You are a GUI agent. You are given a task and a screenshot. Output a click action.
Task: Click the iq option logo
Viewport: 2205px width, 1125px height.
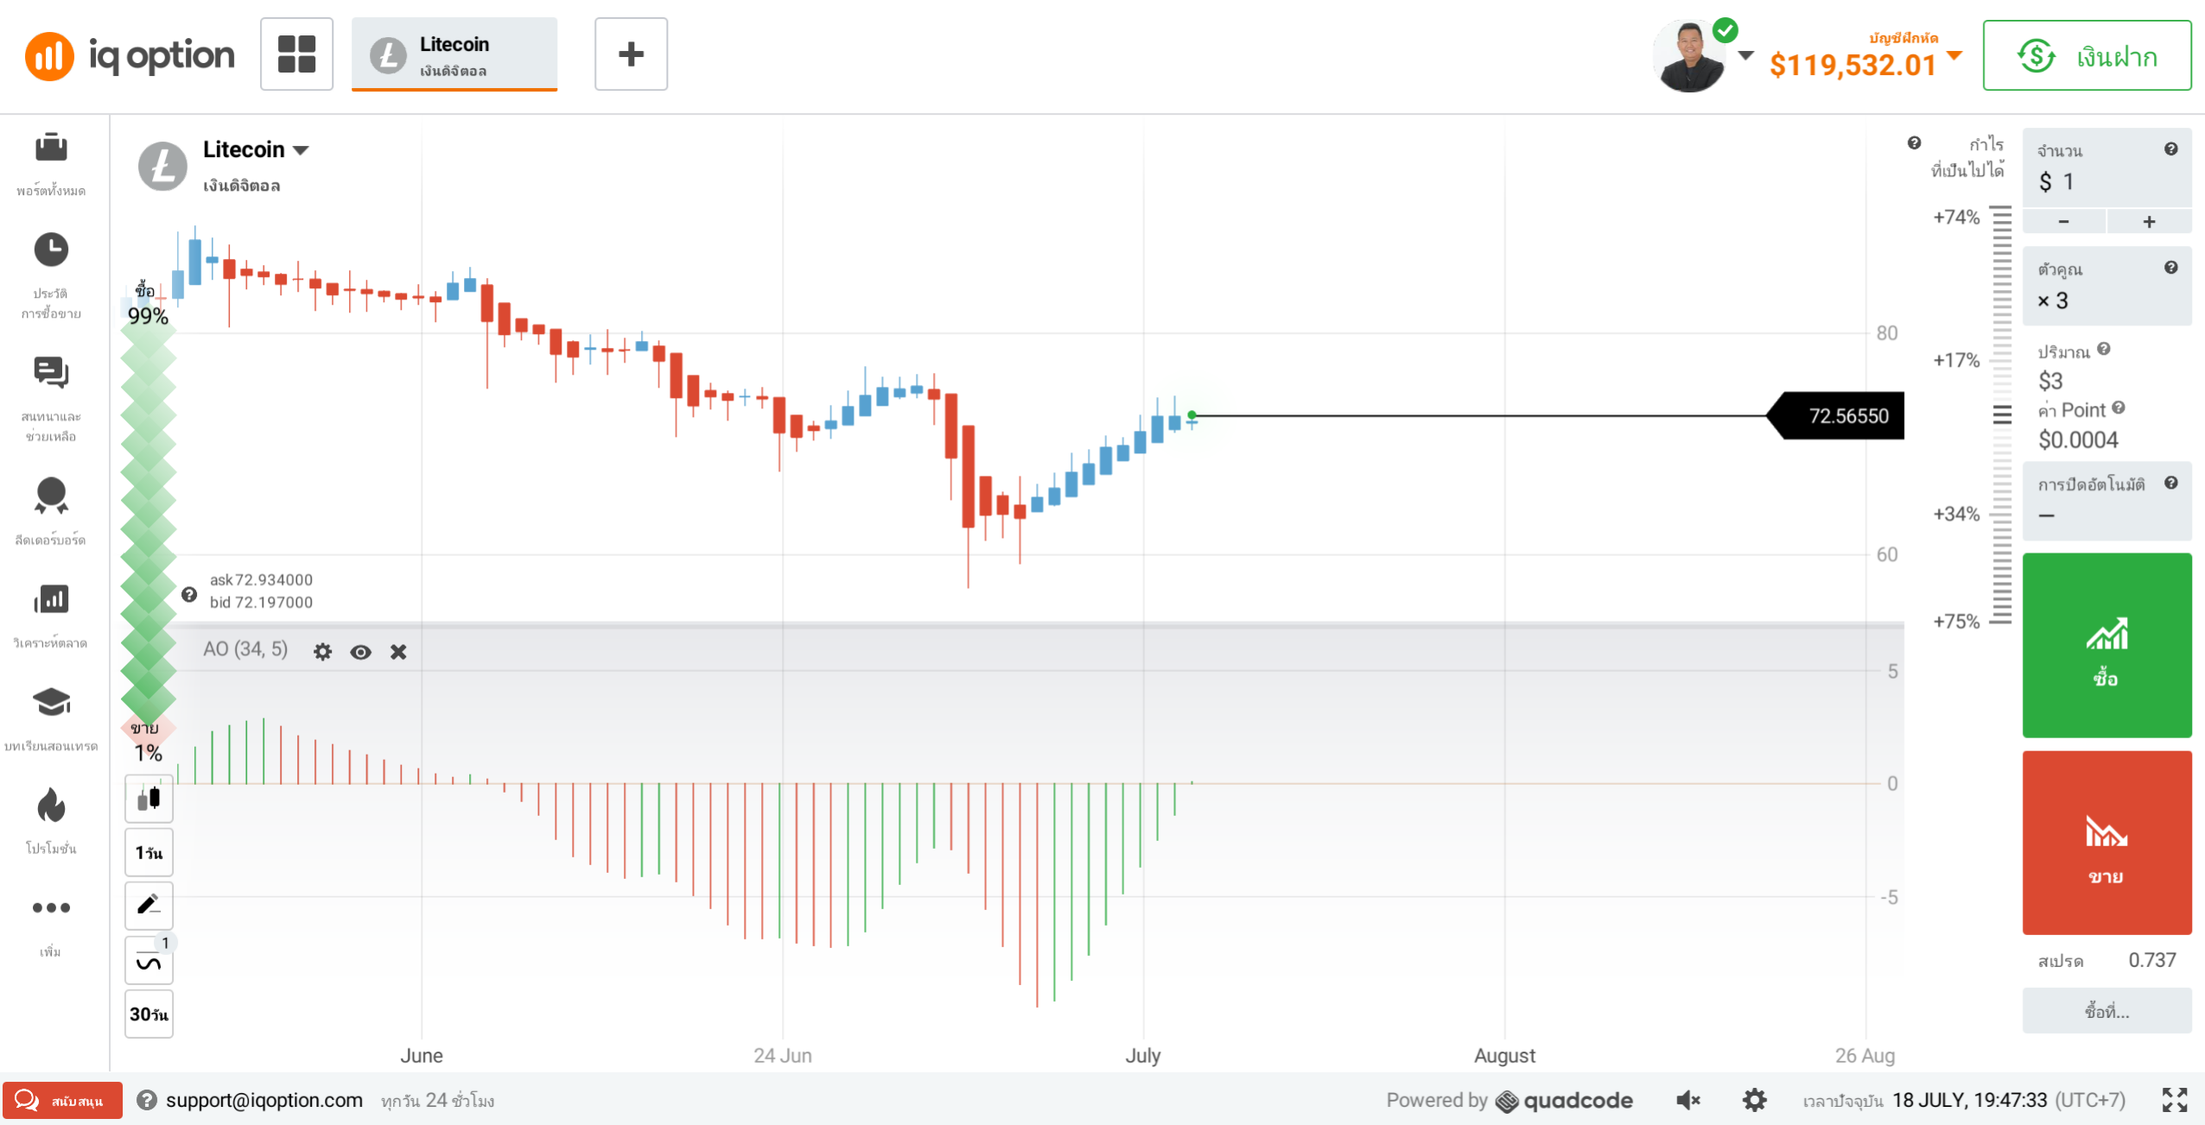coord(130,55)
